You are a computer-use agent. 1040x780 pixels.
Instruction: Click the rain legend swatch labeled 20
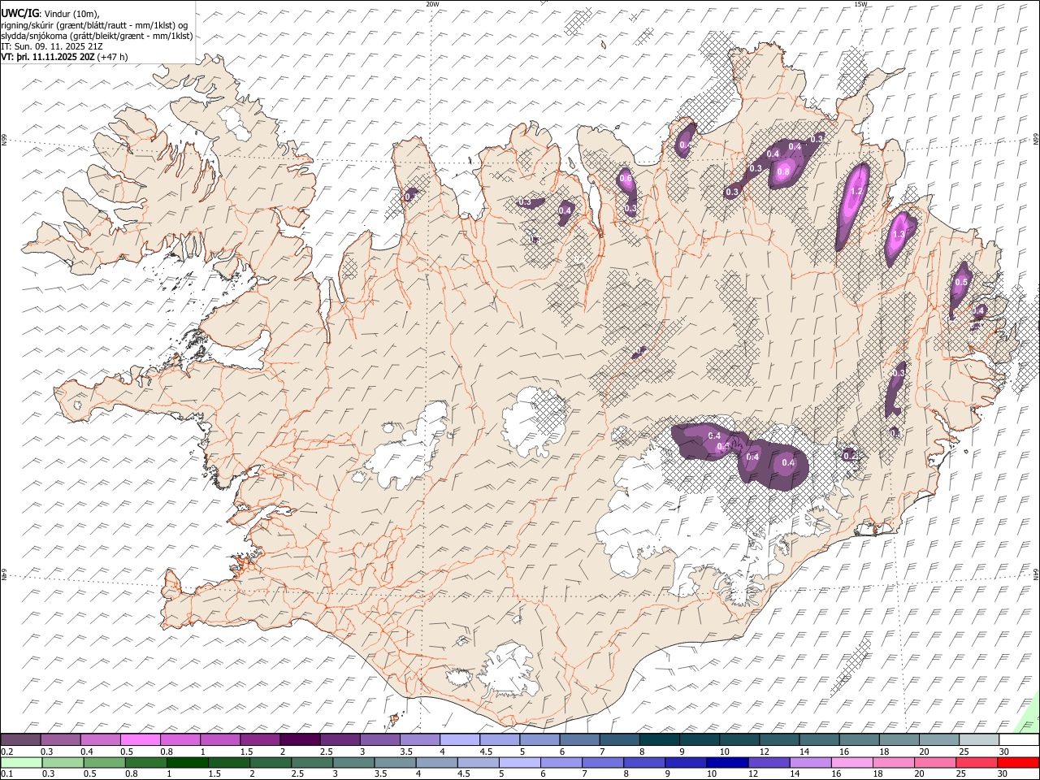(934, 762)
